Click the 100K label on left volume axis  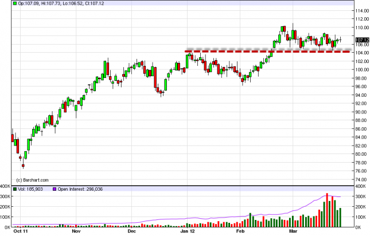coord(5,217)
